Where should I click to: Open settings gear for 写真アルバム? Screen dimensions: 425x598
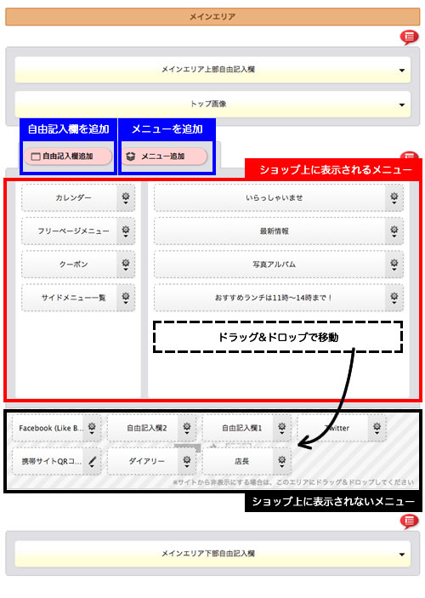(394, 265)
